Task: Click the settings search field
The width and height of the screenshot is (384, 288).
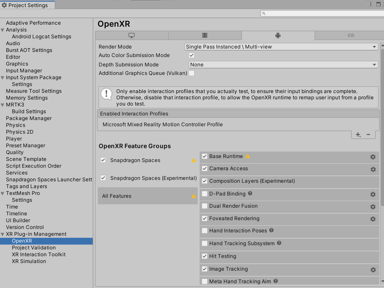Action: point(322,13)
